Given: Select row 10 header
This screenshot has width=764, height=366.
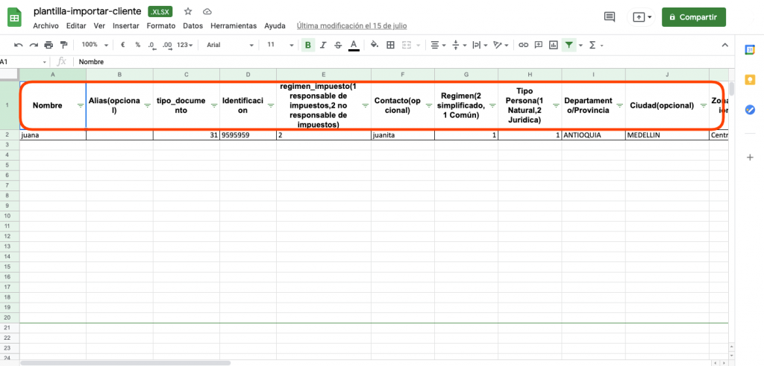Looking at the screenshot, I should tap(9, 216).
